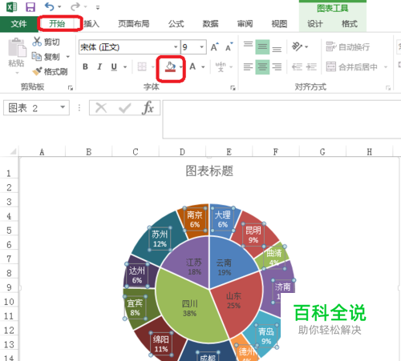This screenshot has width=401, height=361.
Task: Switch to the 插入 tab
Action: tap(91, 24)
